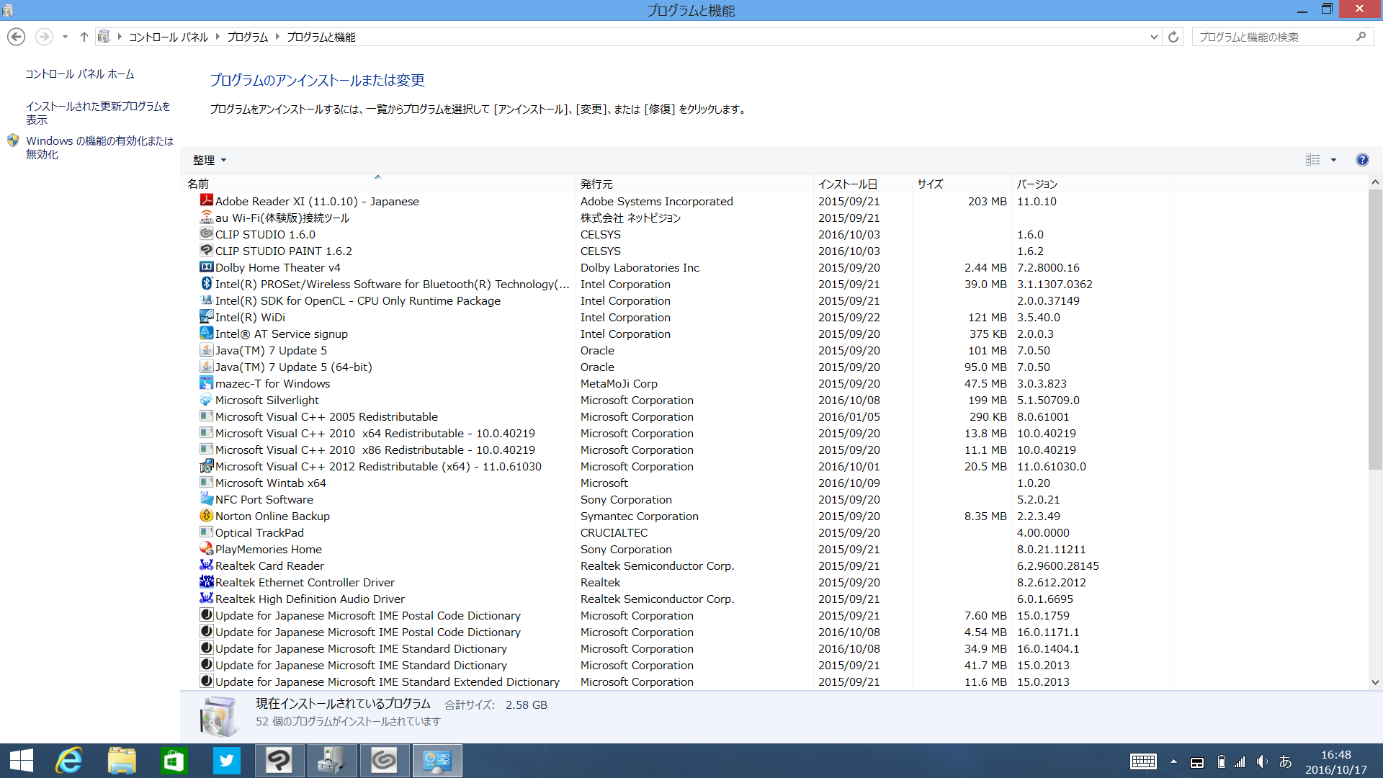Screen dimensions: 1383x778
Task: Click the refresh button in address bar
Action: pos(1173,37)
